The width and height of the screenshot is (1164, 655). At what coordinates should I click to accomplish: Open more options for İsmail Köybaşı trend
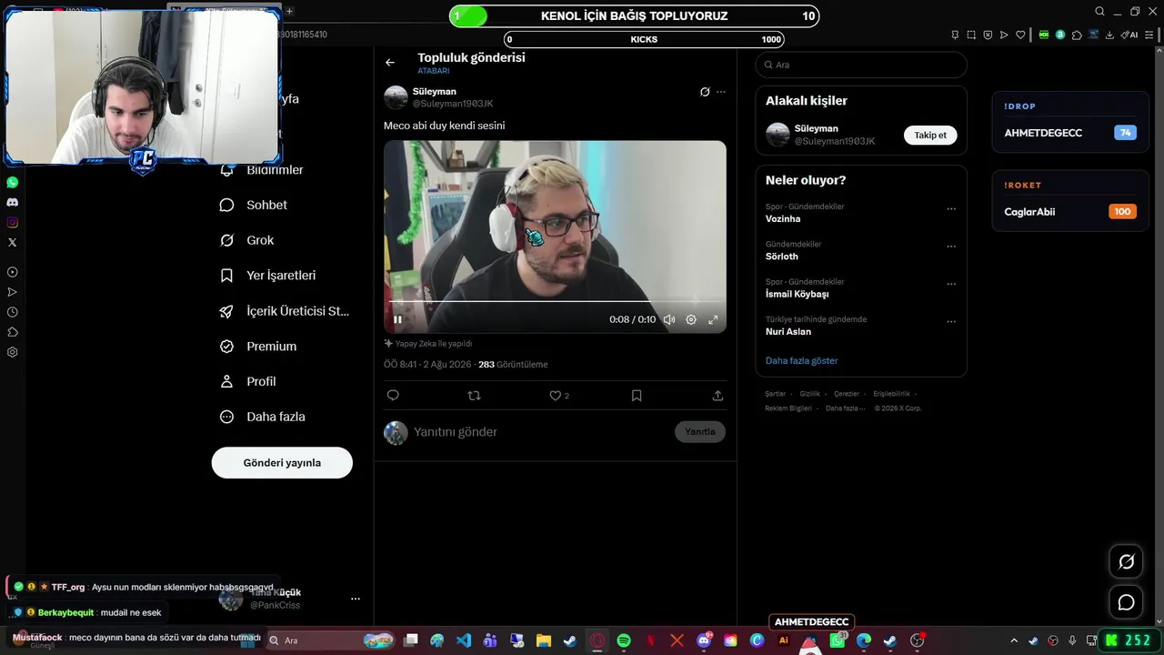[951, 284]
